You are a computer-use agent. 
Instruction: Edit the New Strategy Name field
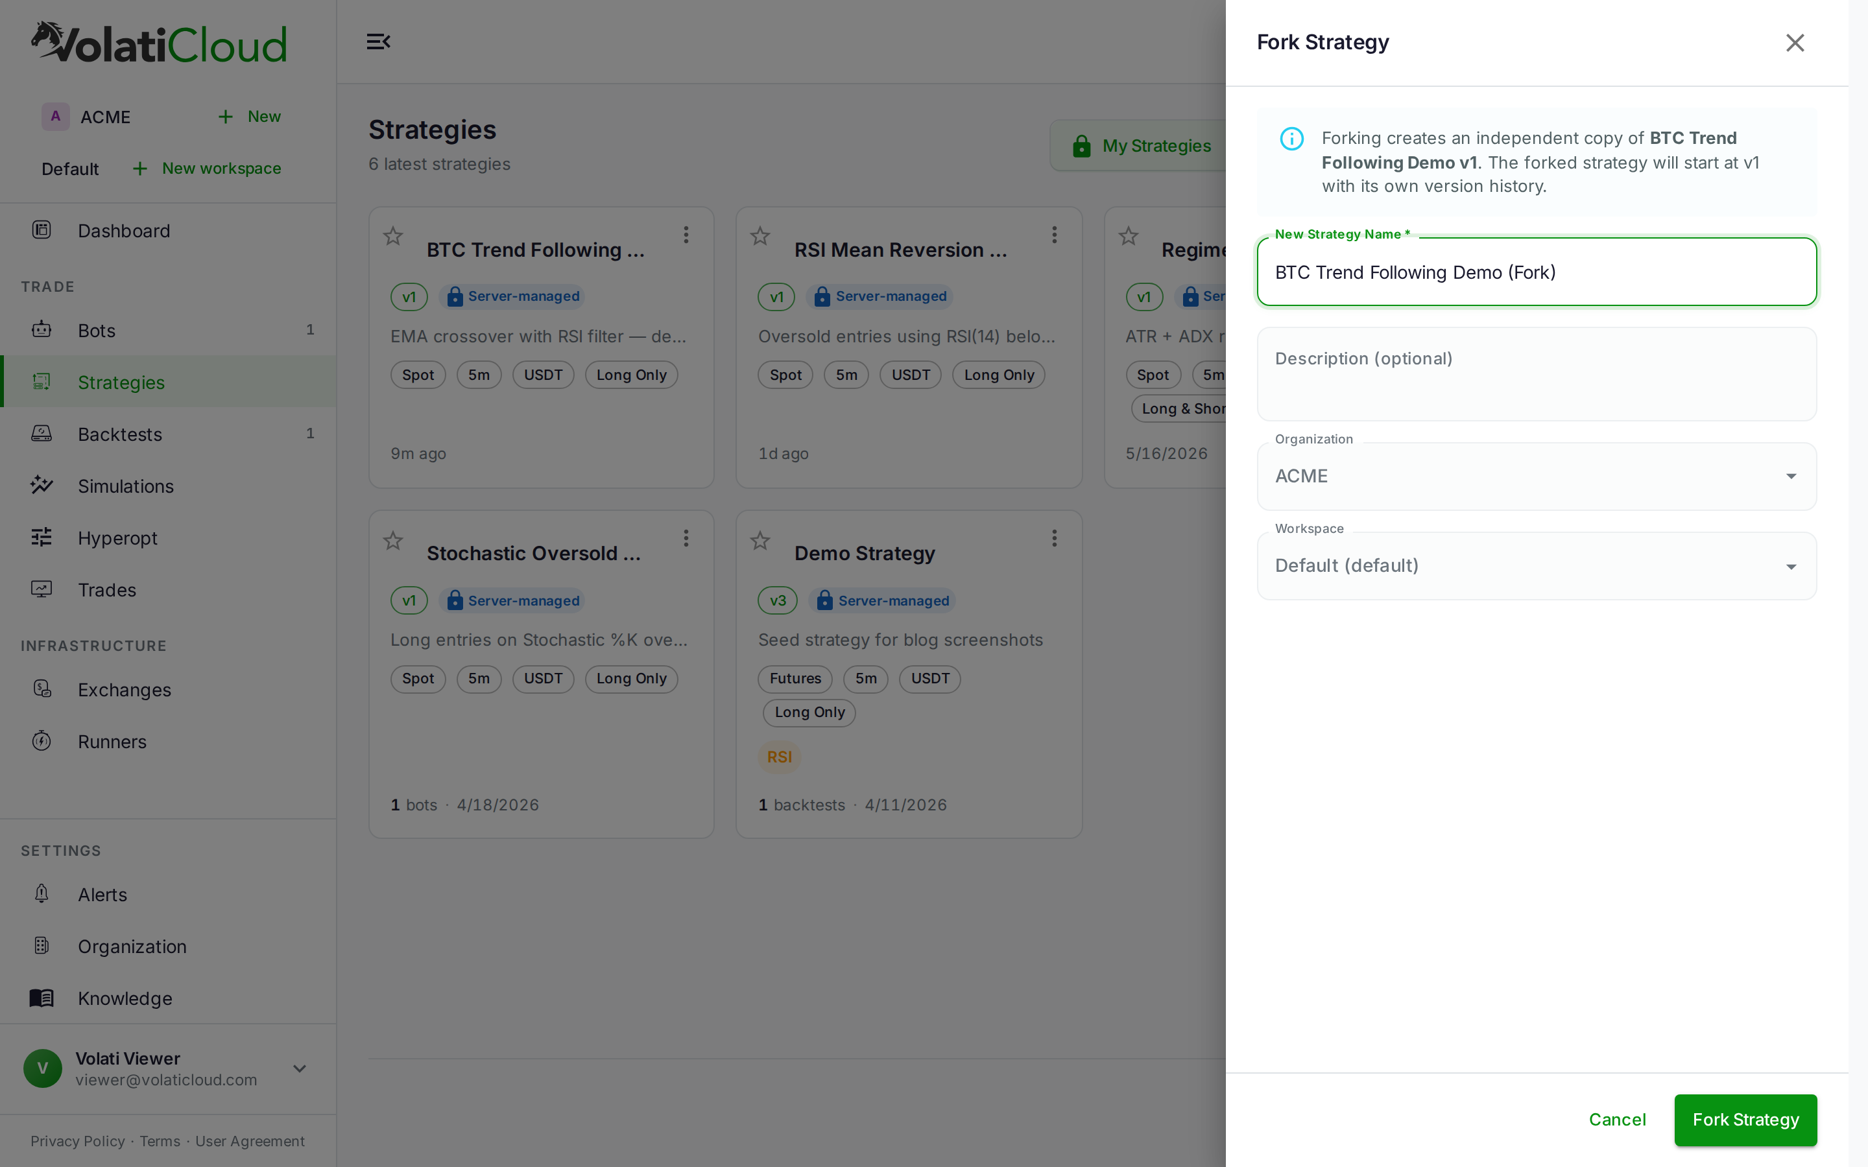1536,272
